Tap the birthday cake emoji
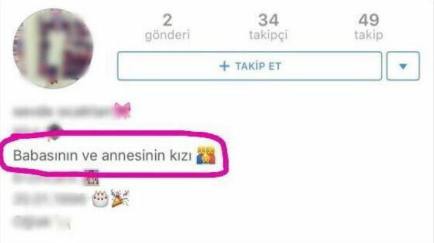This screenshot has height=243, width=434. point(100,199)
